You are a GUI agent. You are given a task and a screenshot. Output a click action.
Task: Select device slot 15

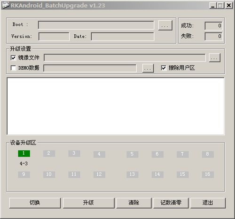[182, 174]
